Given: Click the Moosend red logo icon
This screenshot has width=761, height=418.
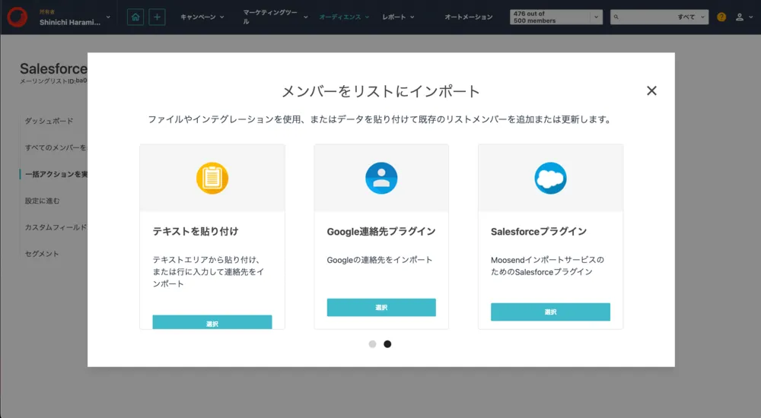Looking at the screenshot, I should point(17,17).
